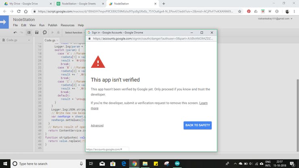Click the BACK TO SAFETY button

pos(198,125)
